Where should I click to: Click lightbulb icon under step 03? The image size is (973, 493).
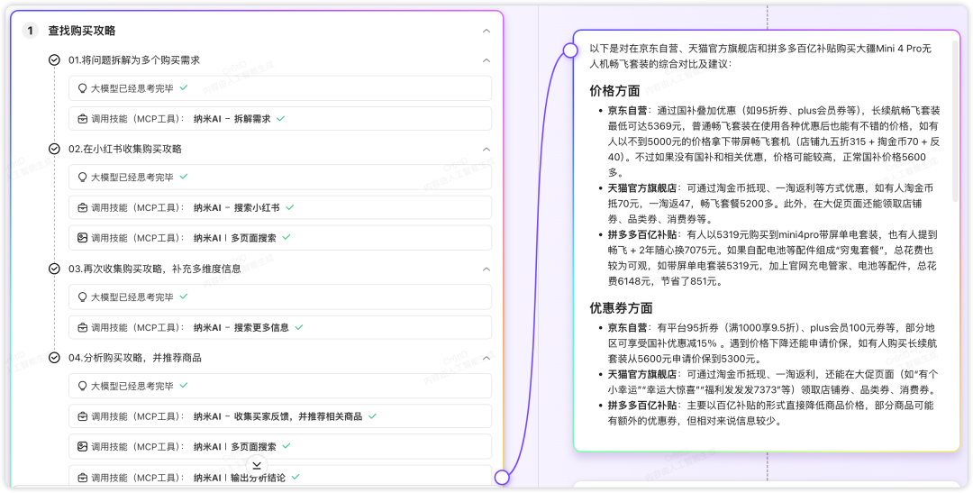tap(82, 297)
